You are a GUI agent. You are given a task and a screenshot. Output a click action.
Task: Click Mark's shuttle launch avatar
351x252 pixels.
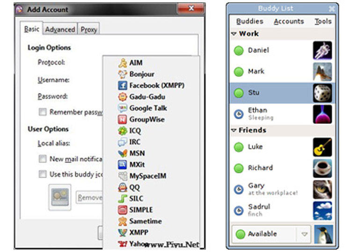(x=322, y=72)
